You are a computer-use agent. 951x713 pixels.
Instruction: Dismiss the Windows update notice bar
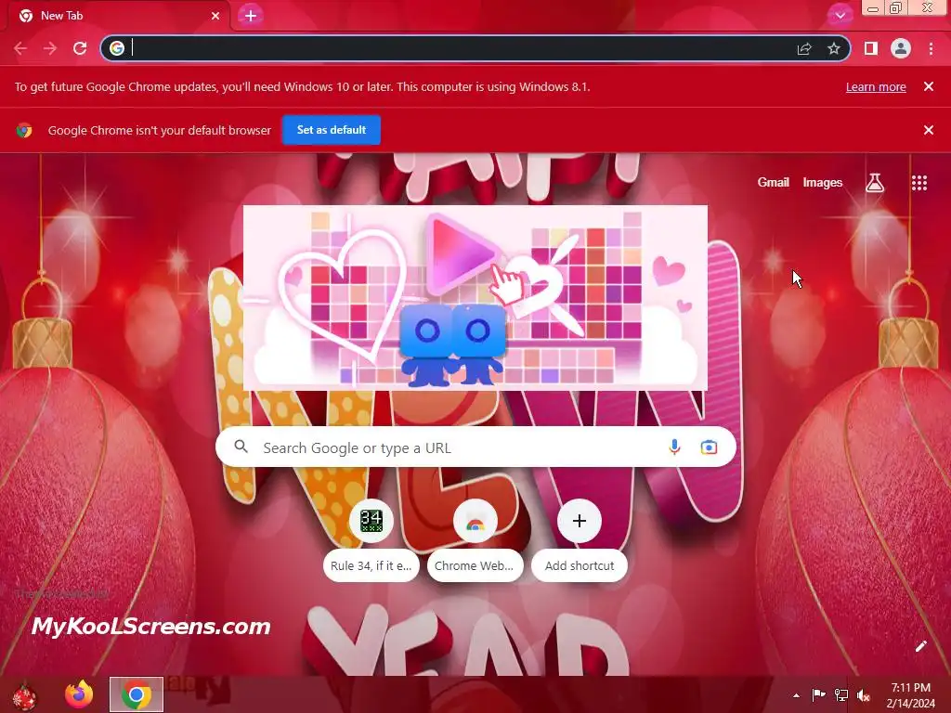pos(929,86)
